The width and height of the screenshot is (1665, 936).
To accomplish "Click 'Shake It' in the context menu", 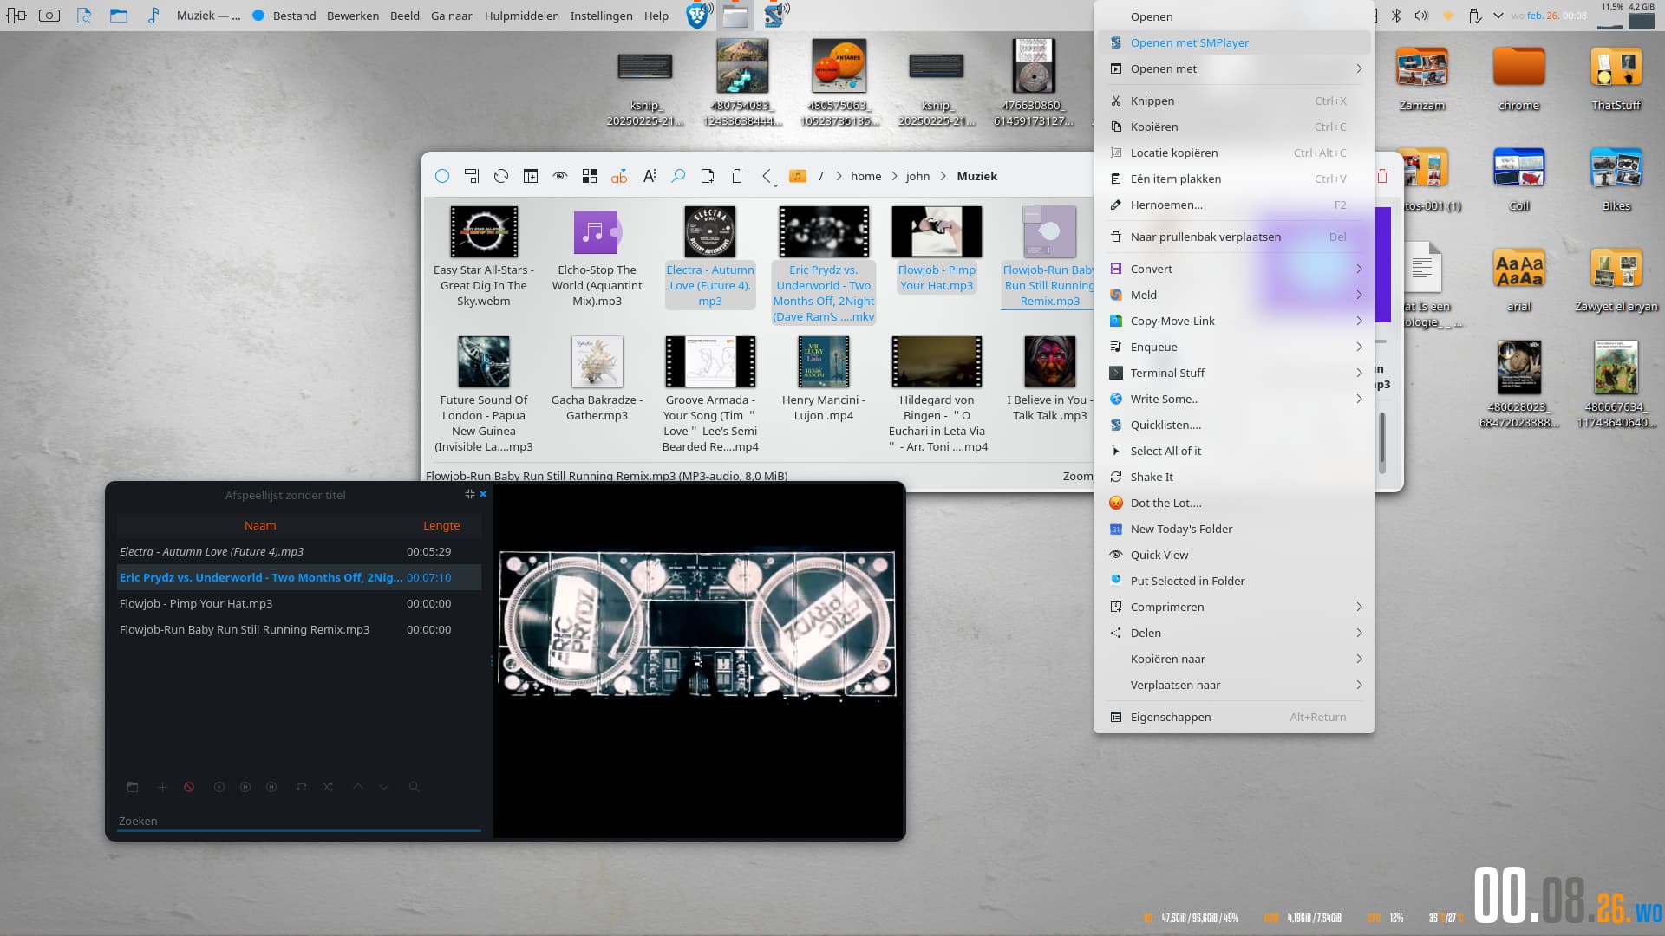I will tap(1234, 477).
